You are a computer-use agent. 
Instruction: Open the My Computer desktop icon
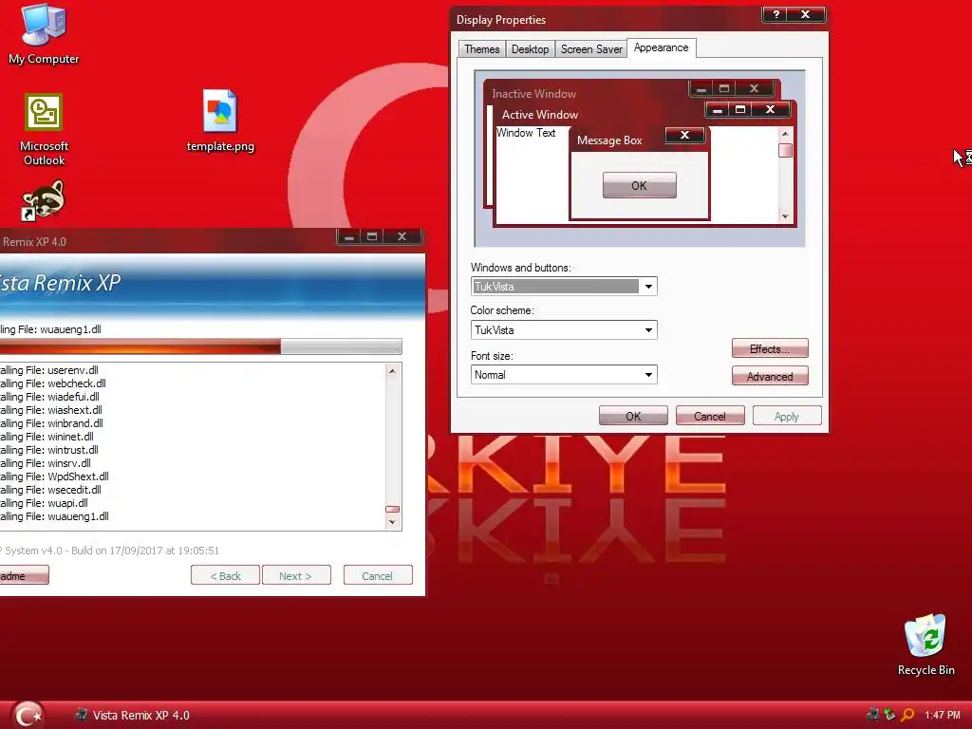point(44,33)
